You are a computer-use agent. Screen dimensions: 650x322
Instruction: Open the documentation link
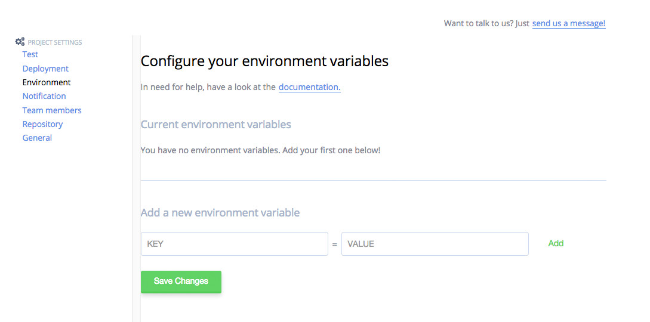tap(309, 87)
